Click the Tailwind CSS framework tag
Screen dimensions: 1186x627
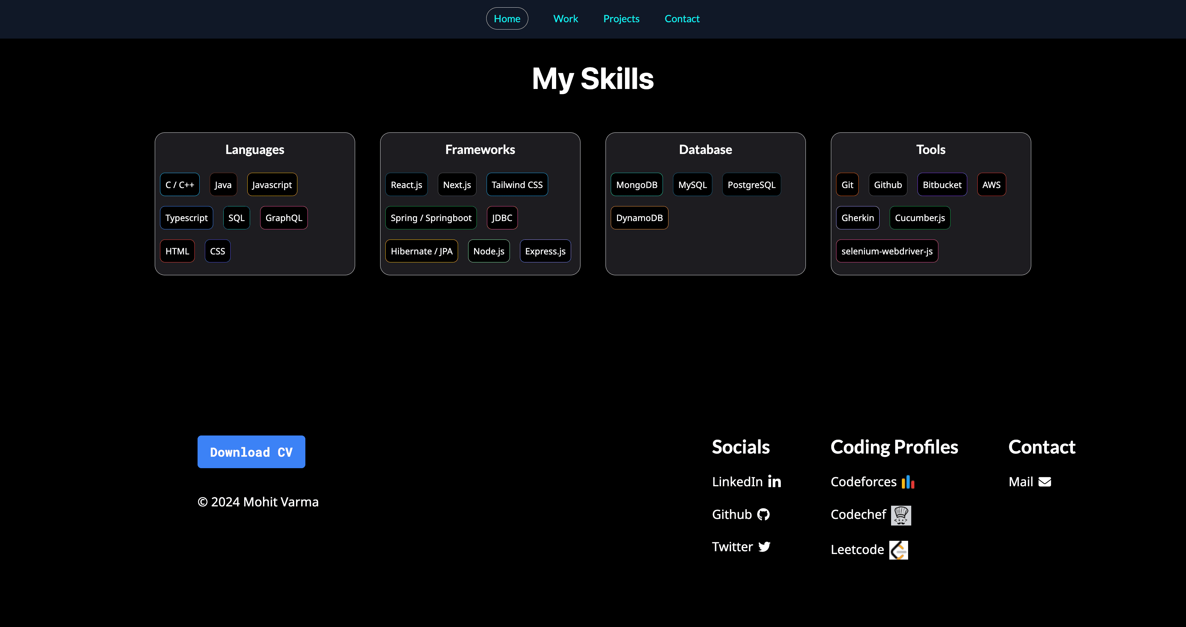(x=517, y=185)
